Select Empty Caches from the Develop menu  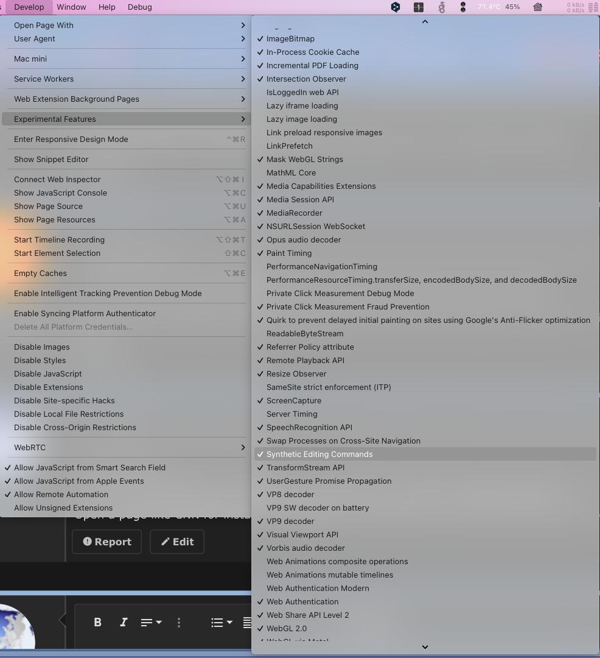[x=40, y=273]
